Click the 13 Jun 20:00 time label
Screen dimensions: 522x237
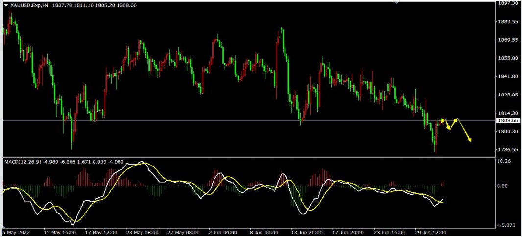point(307,232)
